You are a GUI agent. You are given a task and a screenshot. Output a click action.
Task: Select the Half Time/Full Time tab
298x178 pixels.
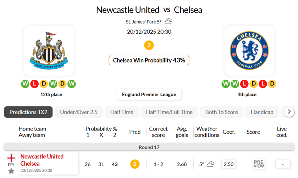tap(169, 112)
